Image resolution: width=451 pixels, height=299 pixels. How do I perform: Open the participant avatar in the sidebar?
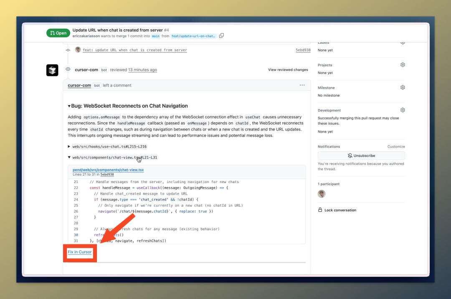tap(322, 194)
